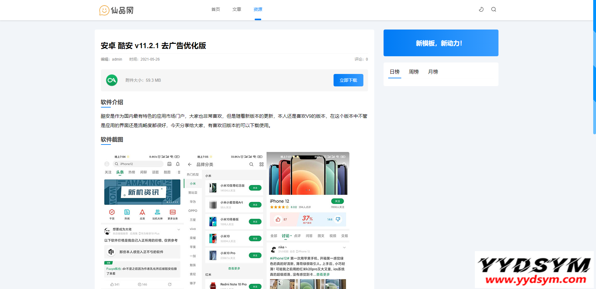Switch to the 周榜 ranking tab
Image resolution: width=596 pixels, height=289 pixels.
413,71
